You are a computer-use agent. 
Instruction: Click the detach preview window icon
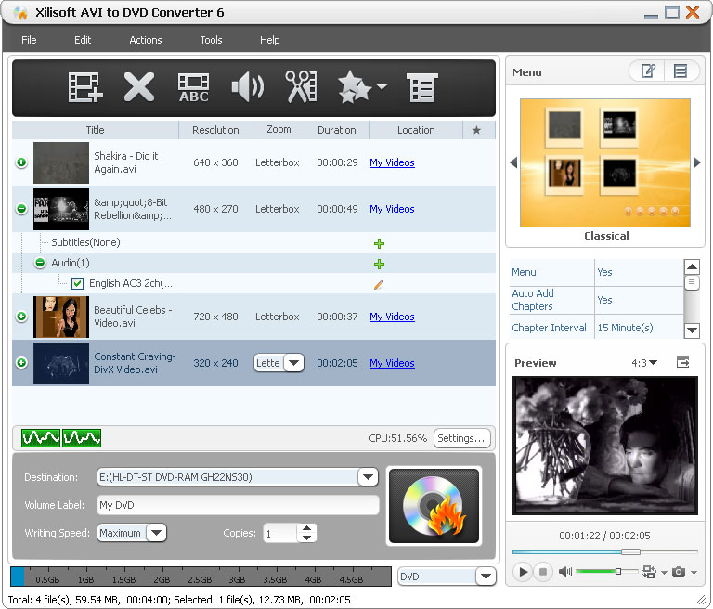tap(682, 362)
